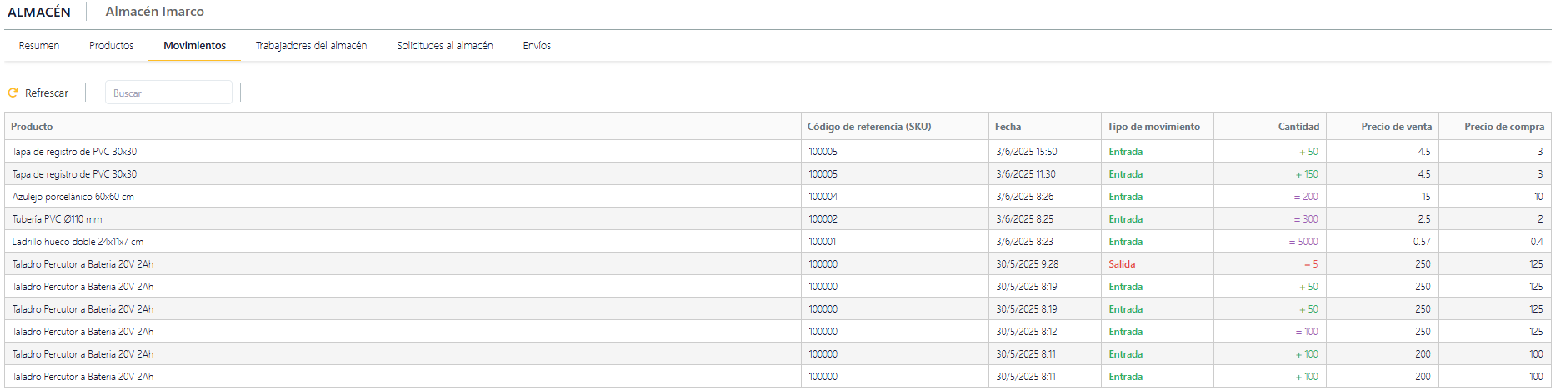
Task: Switch to the Productos tab
Action: (x=111, y=46)
